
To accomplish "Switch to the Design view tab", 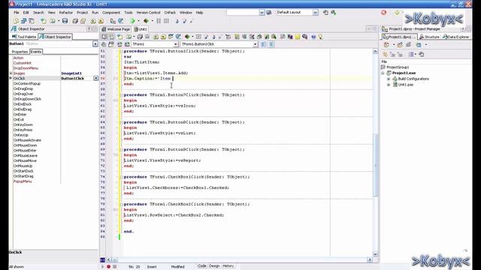I will tap(214, 266).
